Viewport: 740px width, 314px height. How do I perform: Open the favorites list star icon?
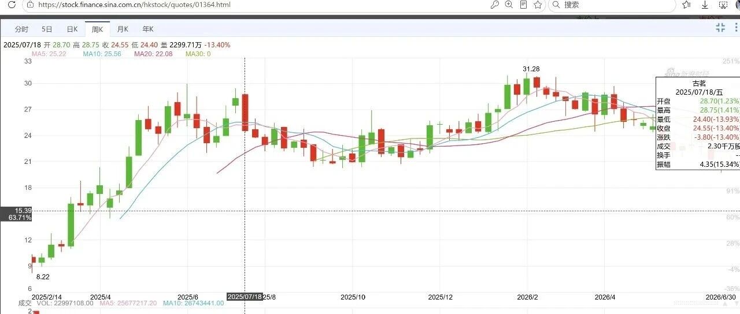pyautogui.click(x=687, y=5)
